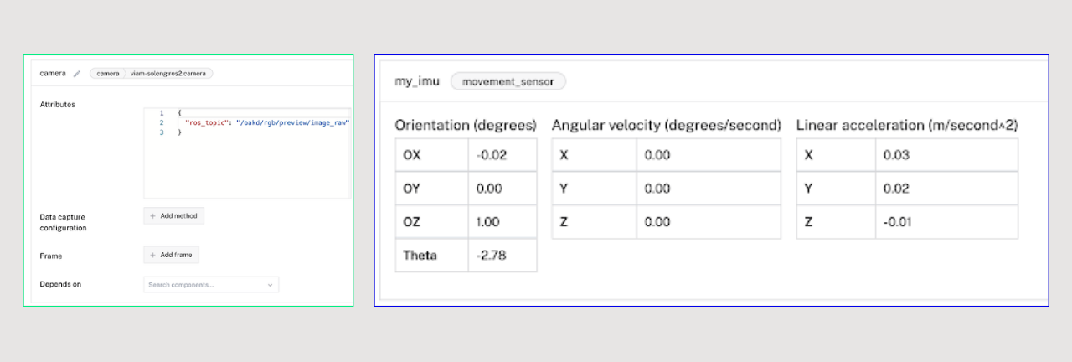Click the Add method button
Image resolution: width=1072 pixels, height=362 pixels.
coord(173,216)
